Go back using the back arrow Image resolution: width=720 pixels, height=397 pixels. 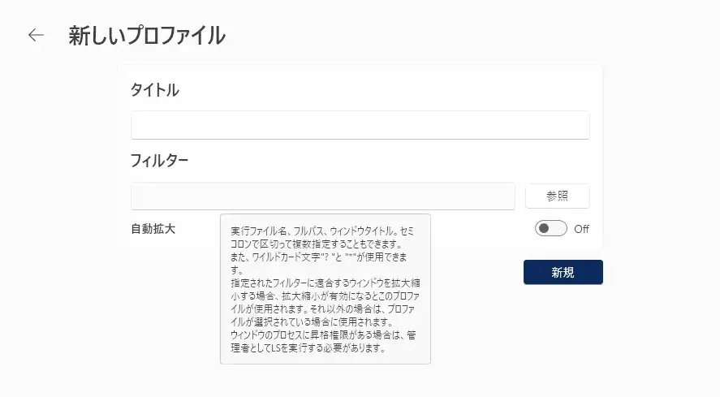point(36,35)
